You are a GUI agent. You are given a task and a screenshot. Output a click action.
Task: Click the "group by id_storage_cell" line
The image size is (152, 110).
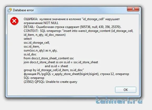(54, 70)
